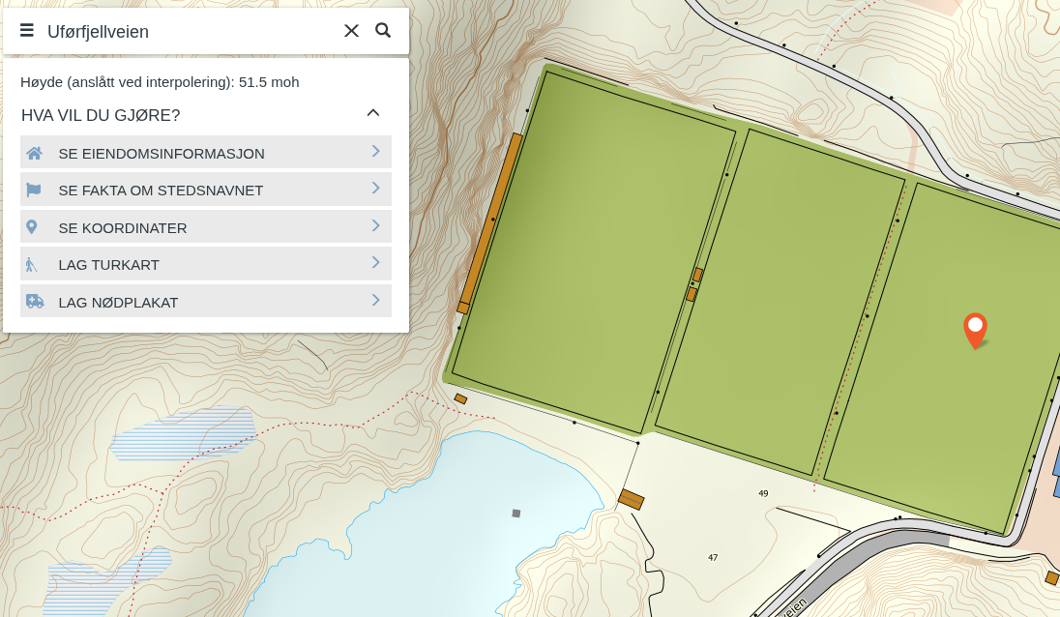Click into the Uførfjellveien search field
This screenshot has width=1060, height=617.
pos(190,31)
